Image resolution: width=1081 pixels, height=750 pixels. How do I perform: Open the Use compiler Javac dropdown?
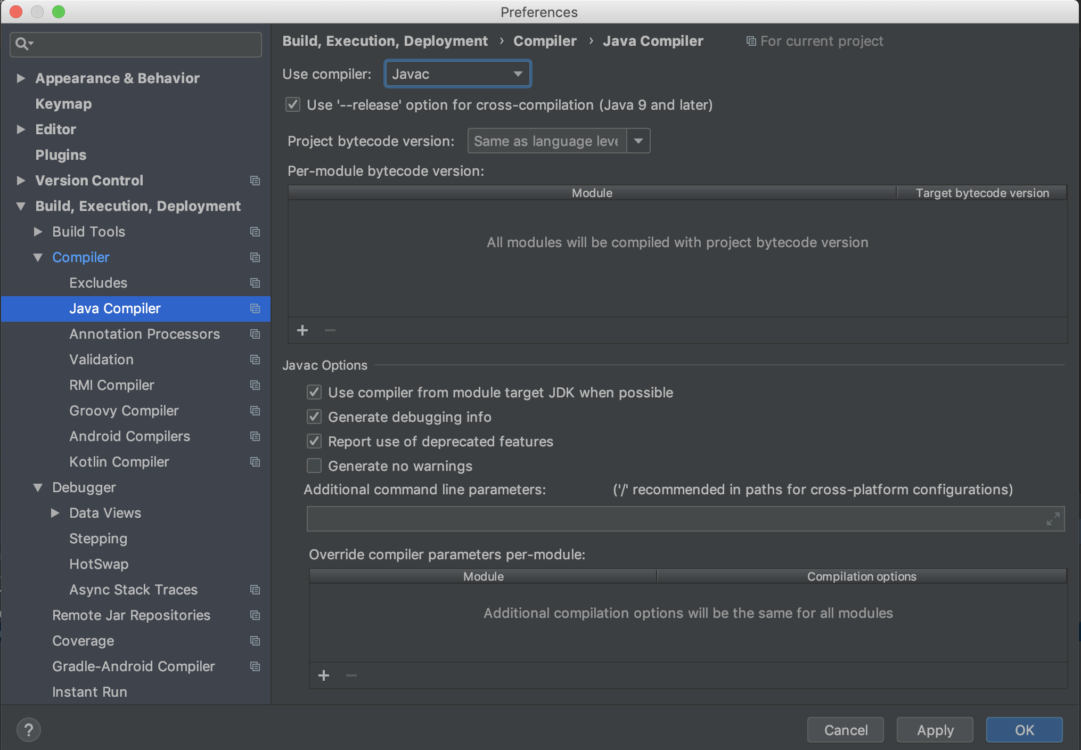[x=457, y=74]
